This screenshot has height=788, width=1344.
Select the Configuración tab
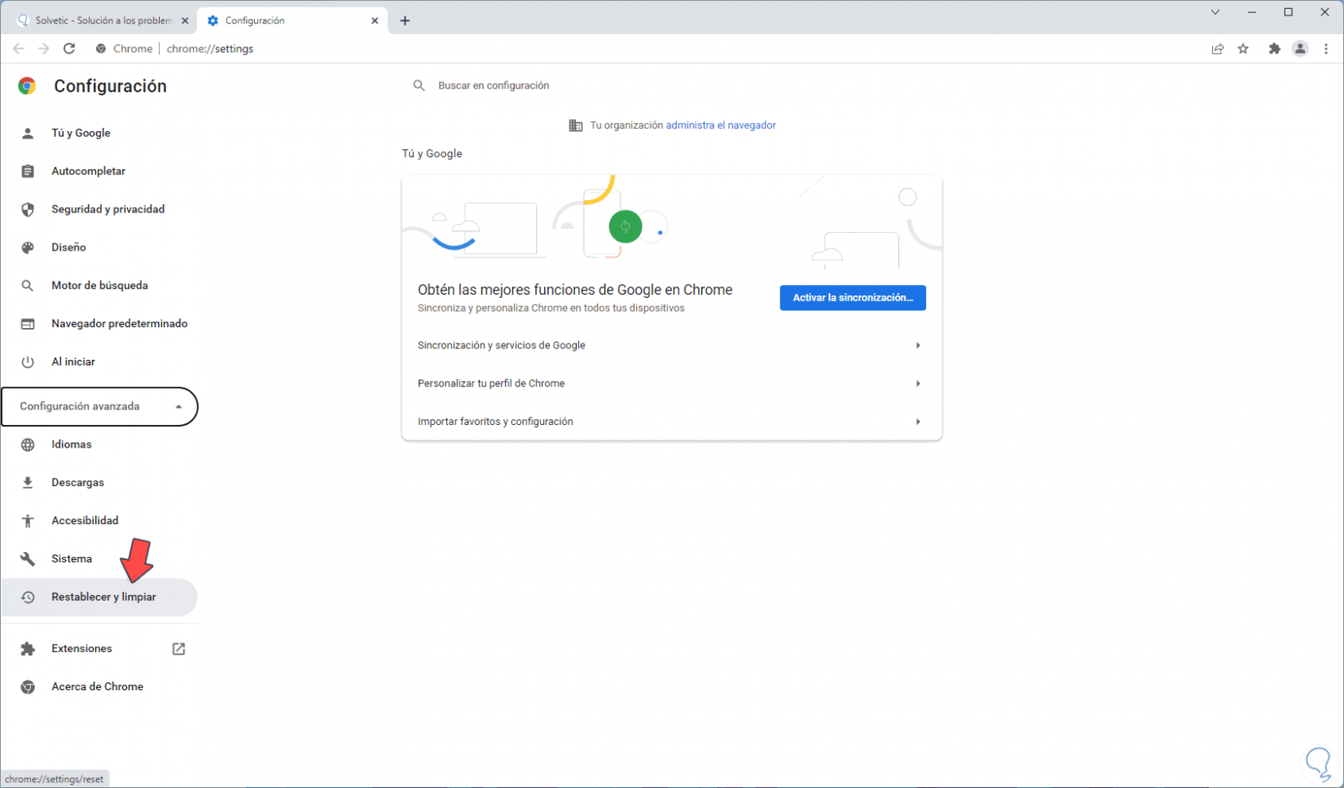pyautogui.click(x=292, y=21)
